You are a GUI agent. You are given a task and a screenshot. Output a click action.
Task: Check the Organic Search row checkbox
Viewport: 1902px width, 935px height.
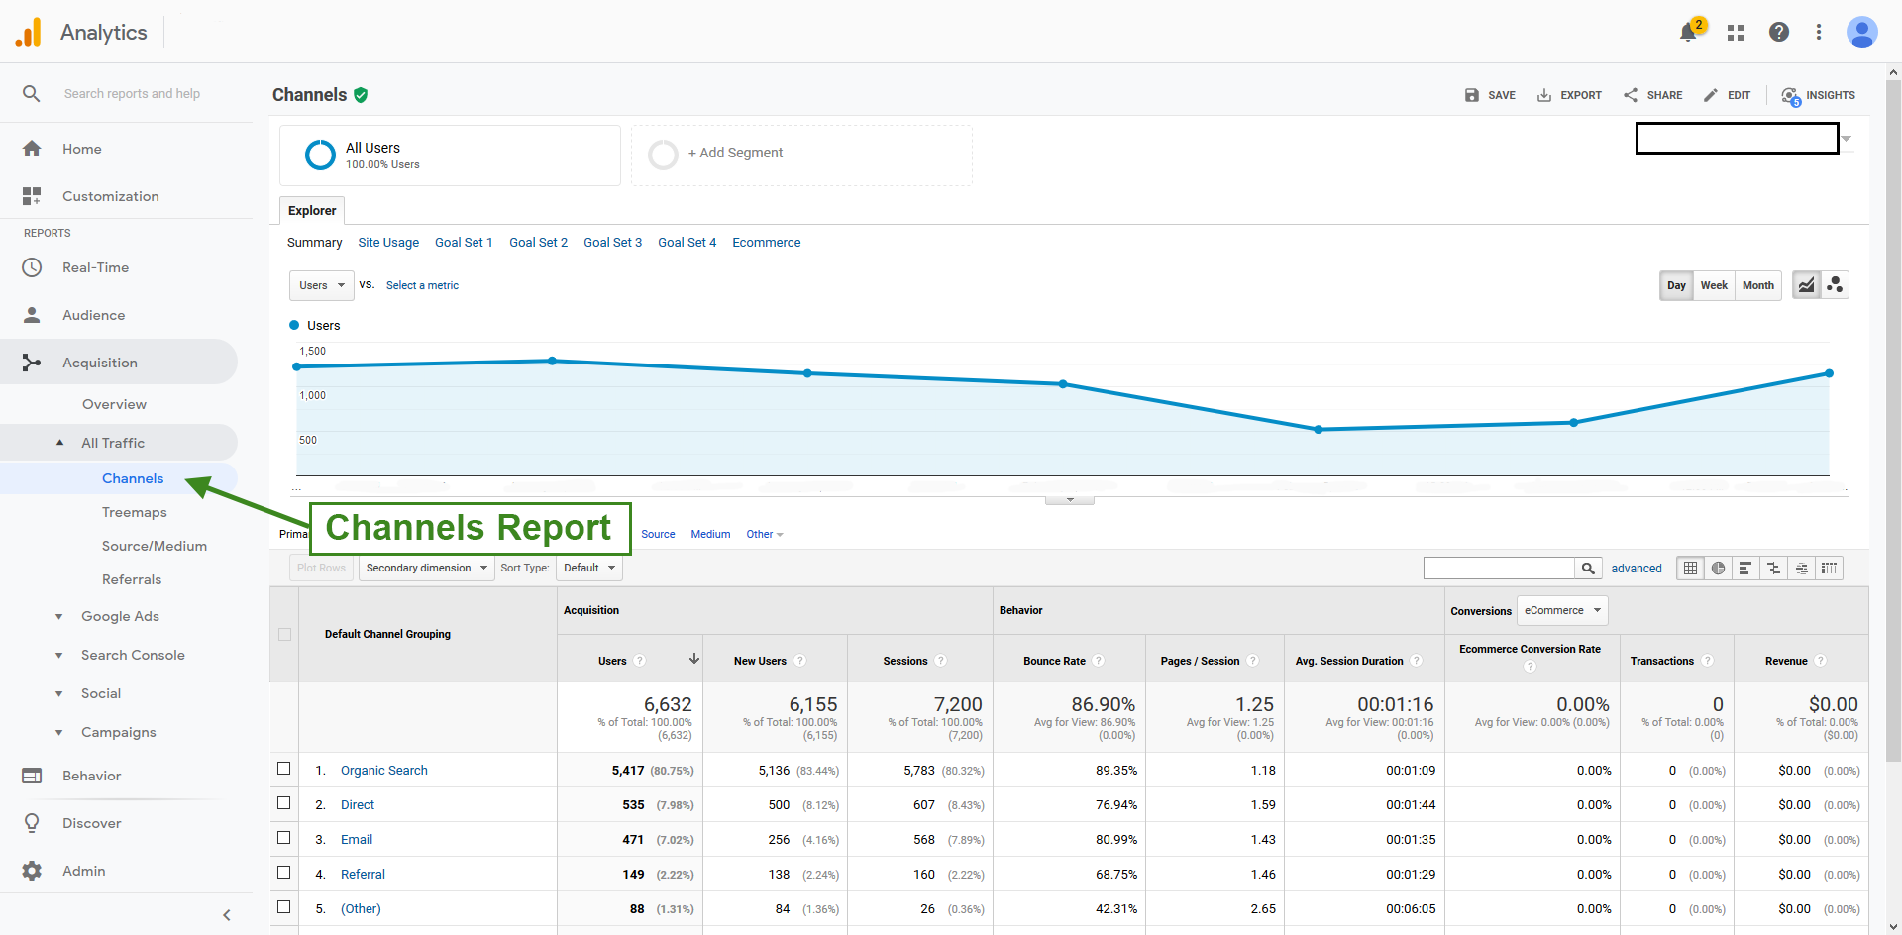(284, 769)
